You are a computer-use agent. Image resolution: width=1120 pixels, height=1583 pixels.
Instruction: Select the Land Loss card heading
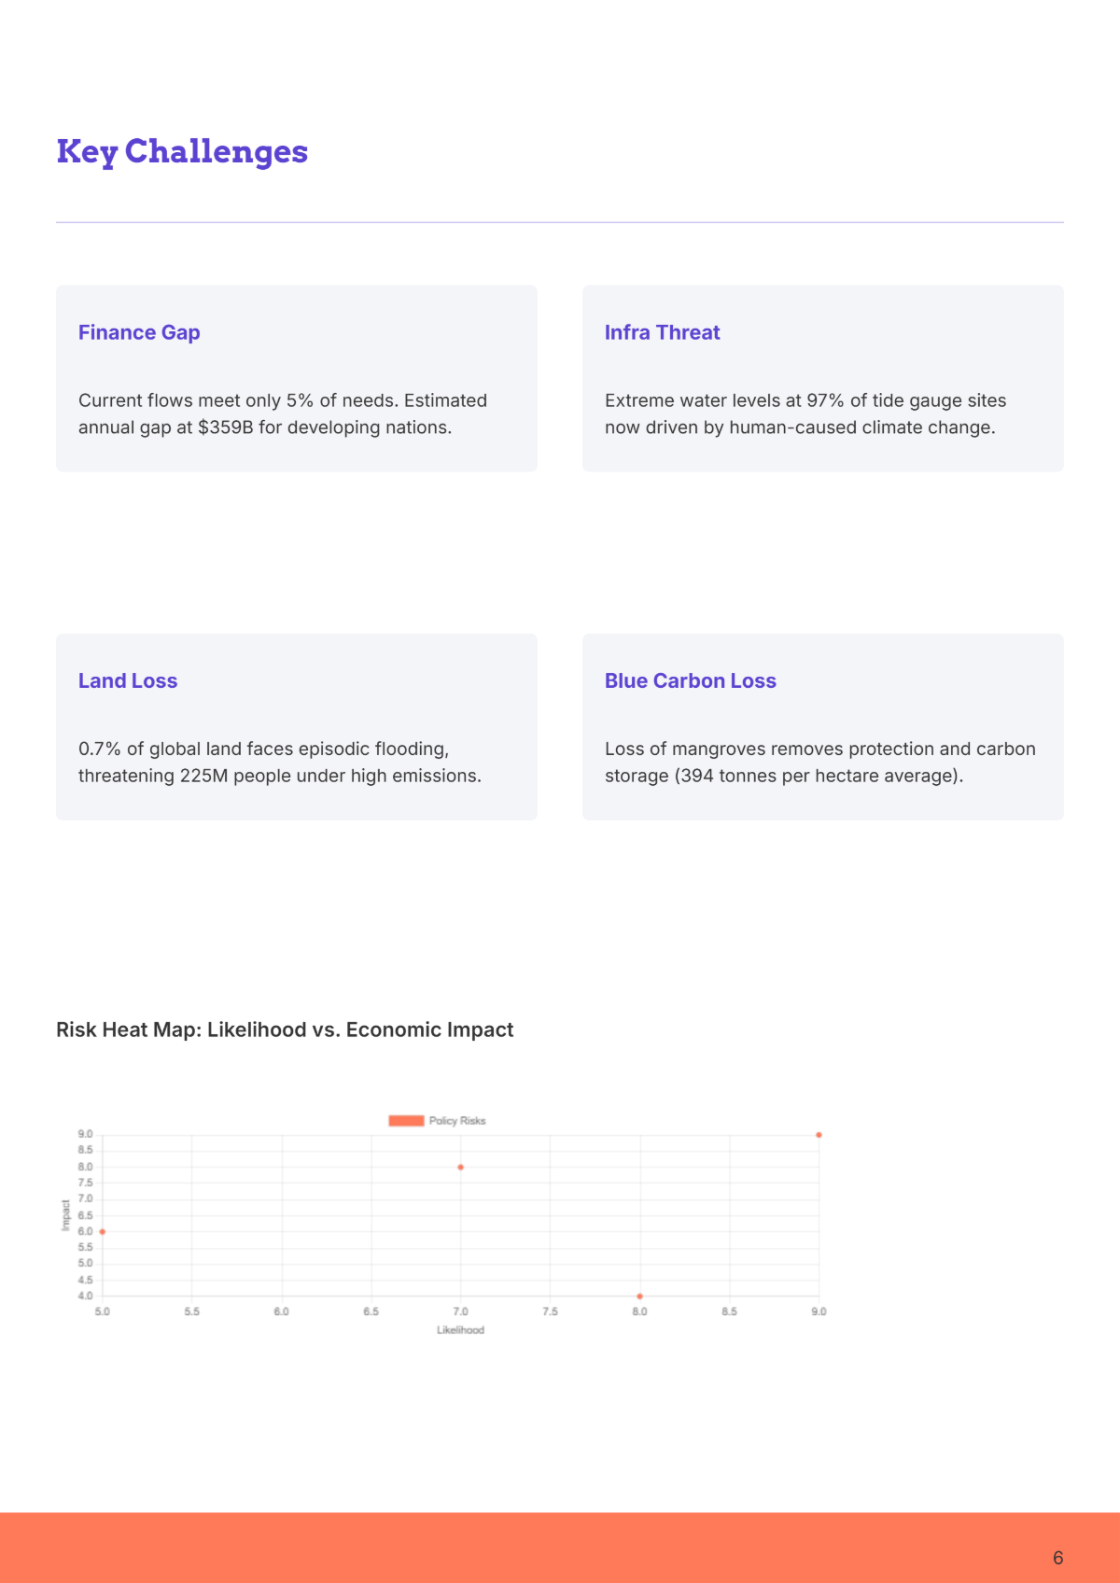coord(128,680)
